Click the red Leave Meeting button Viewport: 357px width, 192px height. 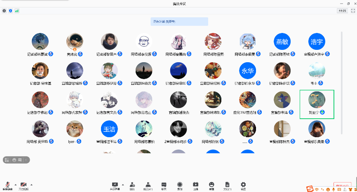[342, 185]
